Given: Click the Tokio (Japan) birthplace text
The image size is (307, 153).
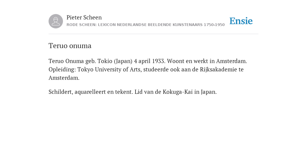Looking at the screenshot, I should [115, 61].
